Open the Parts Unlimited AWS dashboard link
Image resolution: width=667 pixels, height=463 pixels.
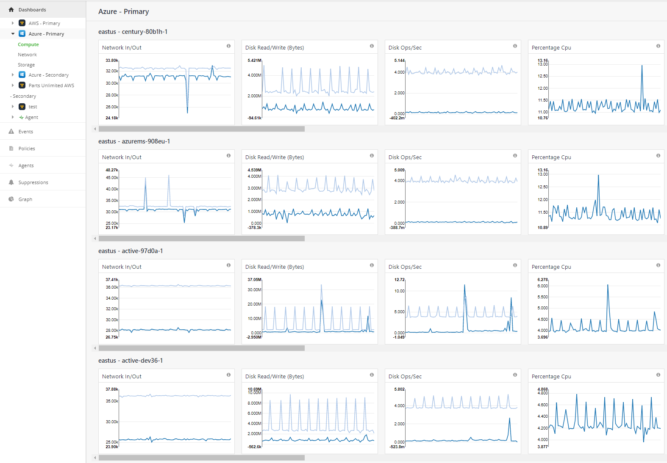[51, 85]
